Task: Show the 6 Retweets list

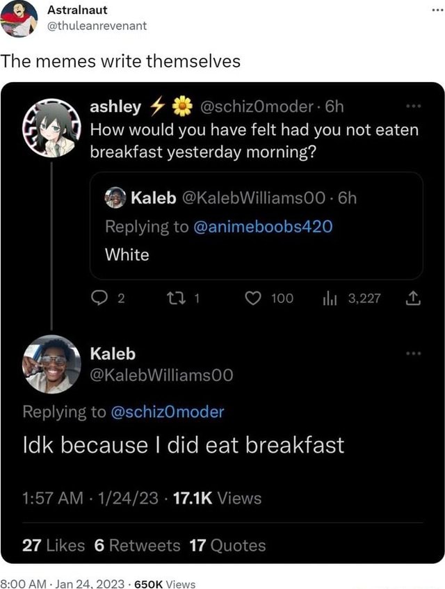Action: (x=136, y=545)
